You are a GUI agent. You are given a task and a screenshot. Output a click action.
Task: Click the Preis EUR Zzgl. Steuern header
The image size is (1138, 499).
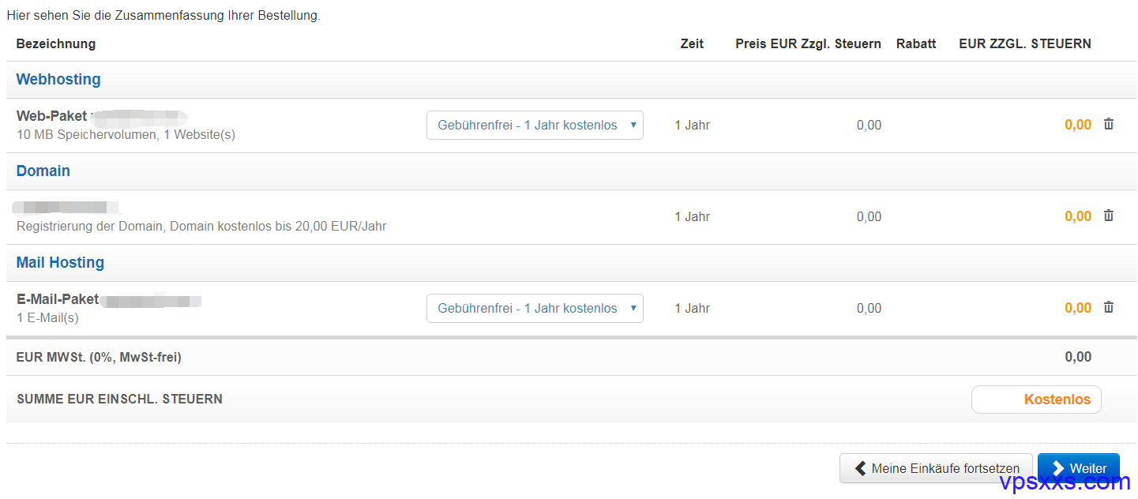pos(808,44)
